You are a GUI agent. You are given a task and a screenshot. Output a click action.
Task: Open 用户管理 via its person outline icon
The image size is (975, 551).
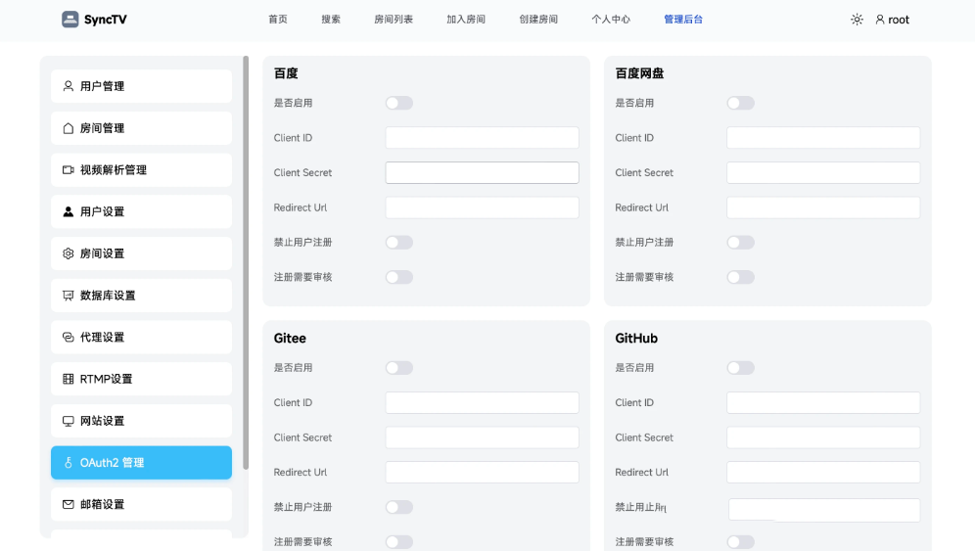click(69, 86)
